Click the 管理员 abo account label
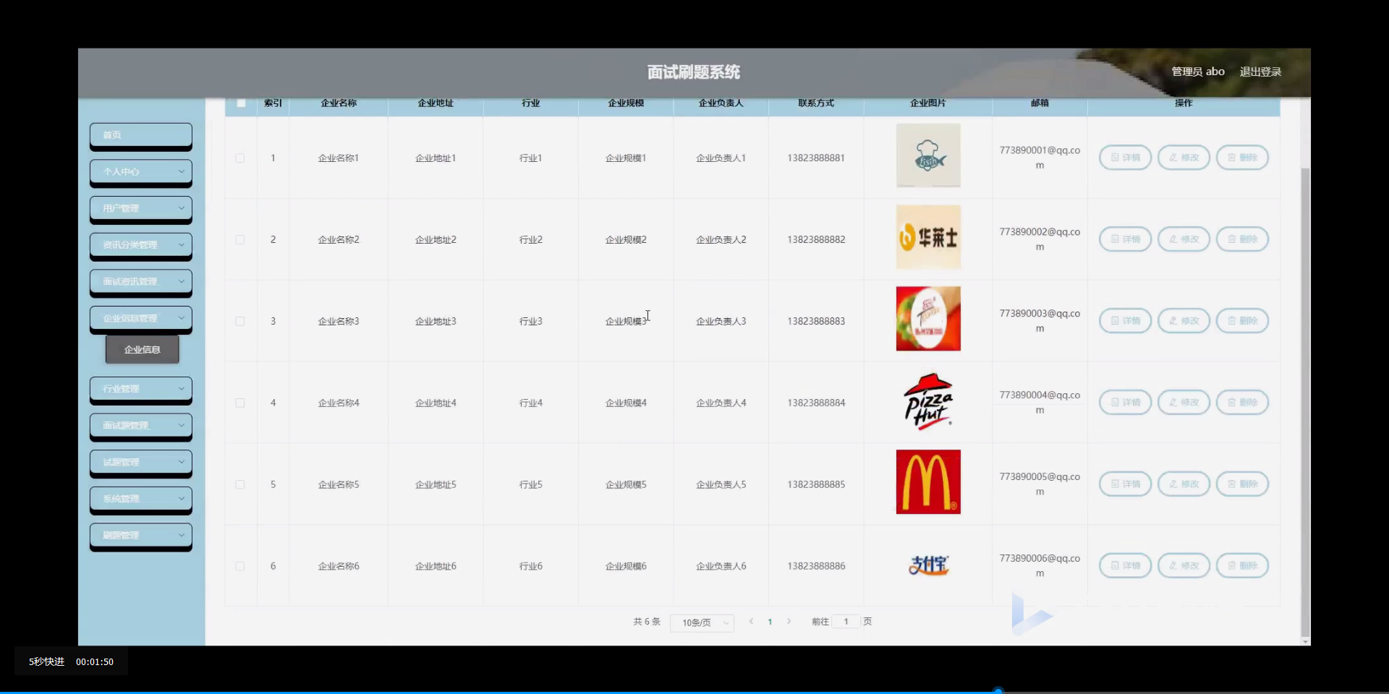The width and height of the screenshot is (1389, 694). [1198, 72]
